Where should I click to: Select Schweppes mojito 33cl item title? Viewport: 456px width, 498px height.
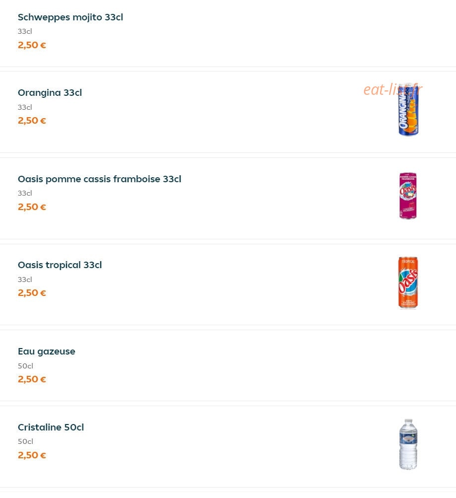coord(70,17)
